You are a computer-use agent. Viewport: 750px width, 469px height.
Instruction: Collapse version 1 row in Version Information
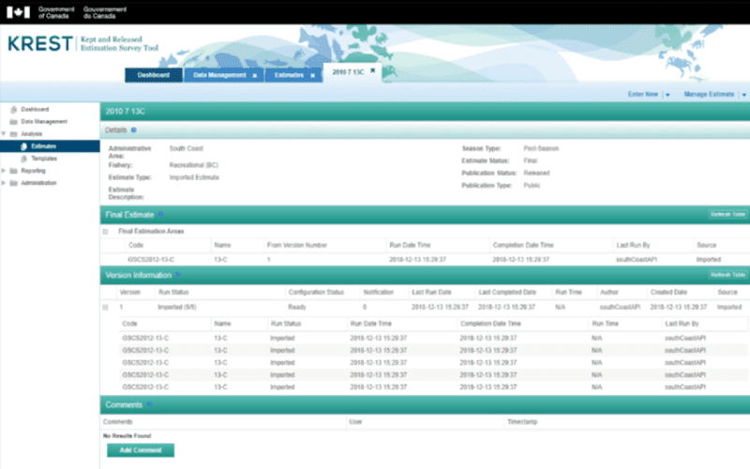[x=106, y=307]
